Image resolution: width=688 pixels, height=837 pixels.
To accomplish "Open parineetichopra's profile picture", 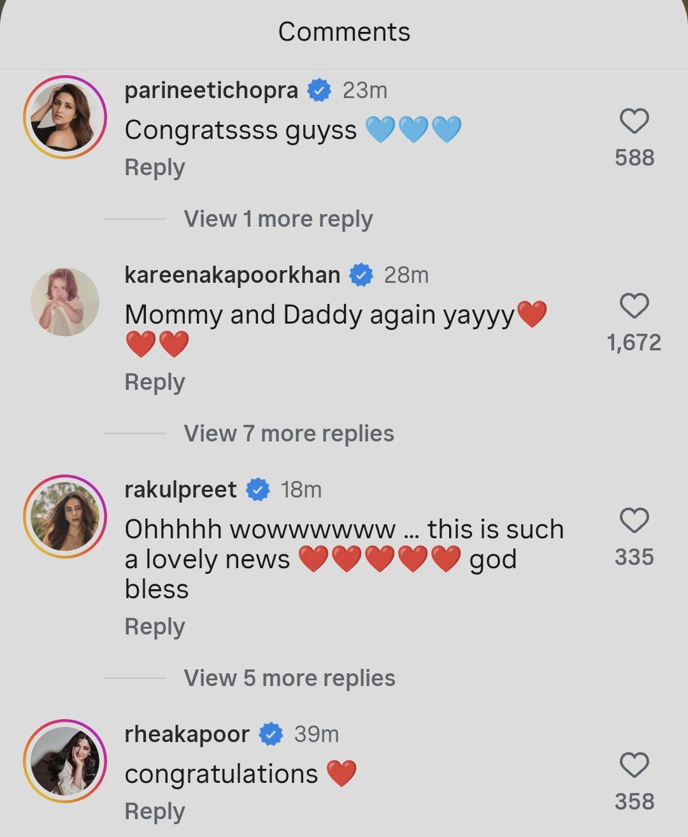I will 65,117.
